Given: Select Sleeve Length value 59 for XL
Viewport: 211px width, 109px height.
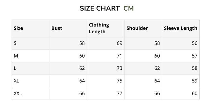Looking at the screenshot, I should 195,81.
